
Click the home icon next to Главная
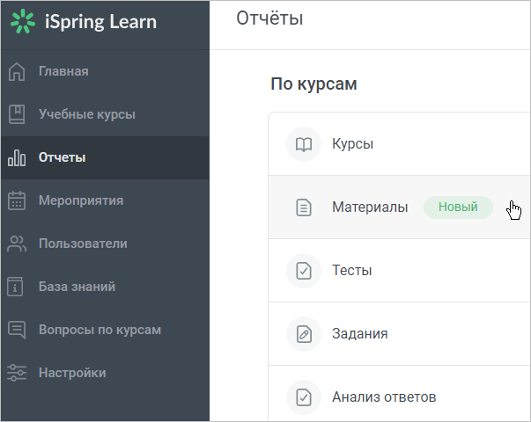point(17,72)
